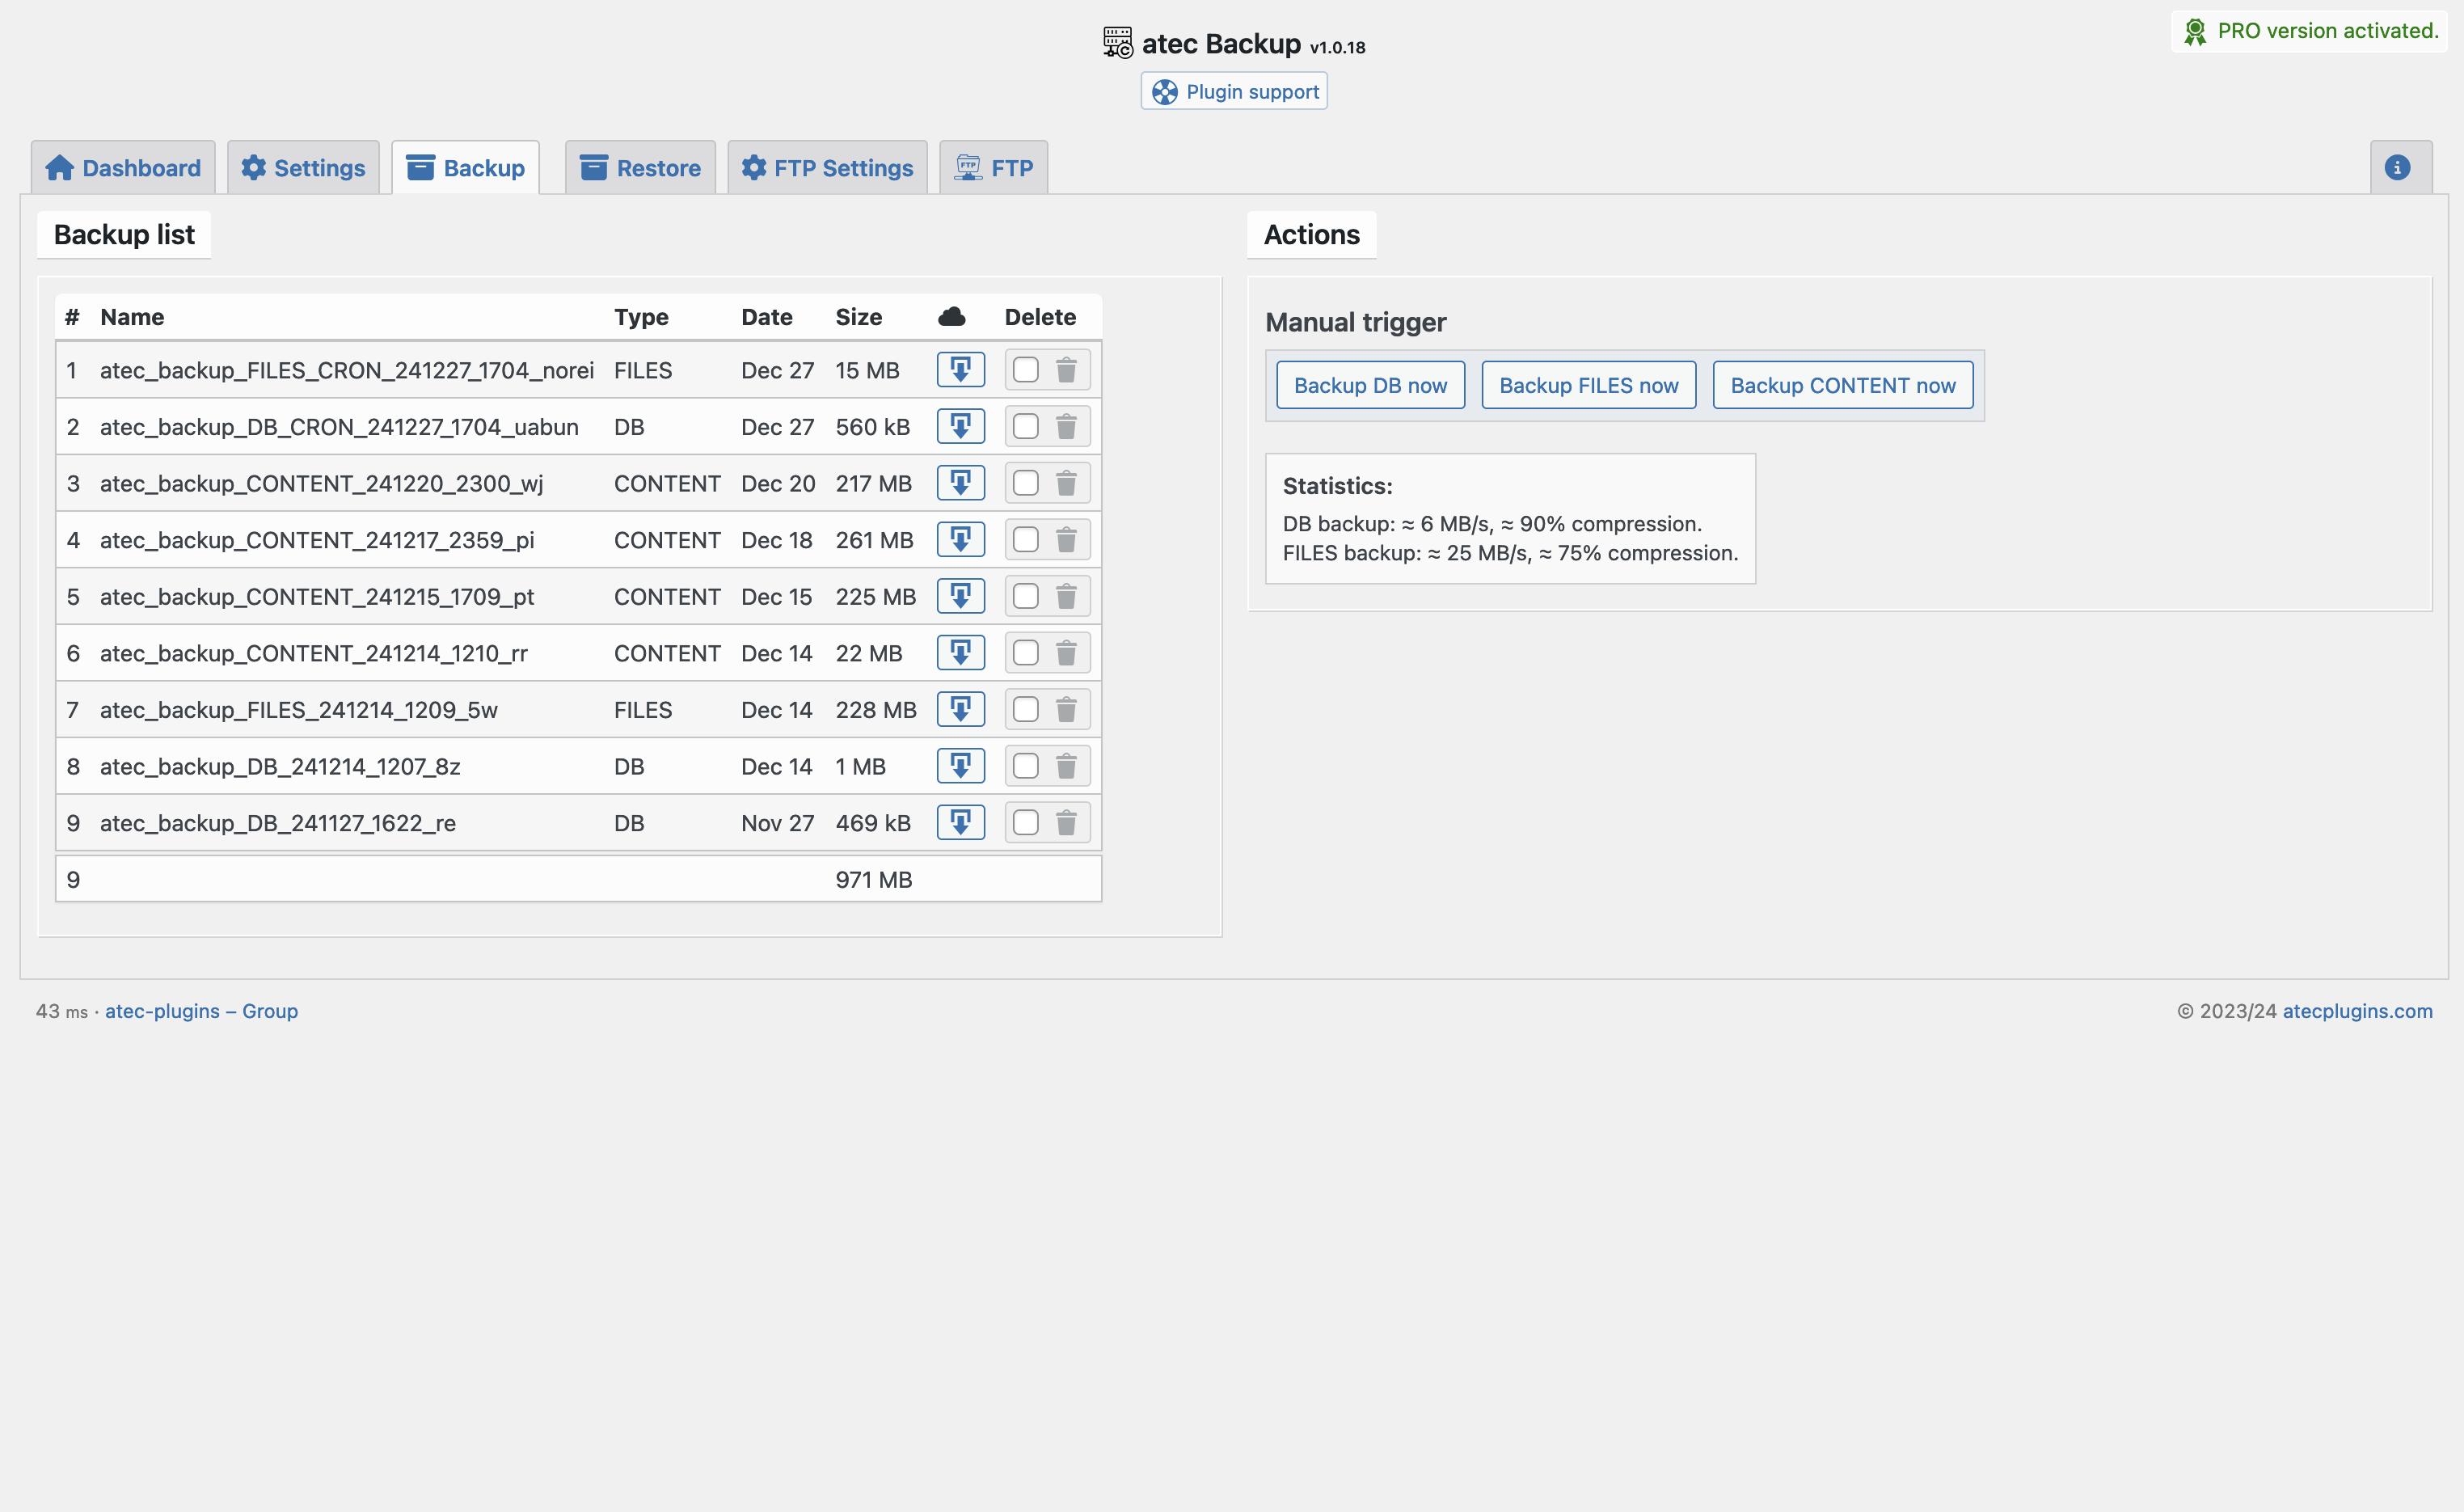Click the 'FILES backup: ≈ 25 MB/s' statistics line

click(x=1510, y=553)
